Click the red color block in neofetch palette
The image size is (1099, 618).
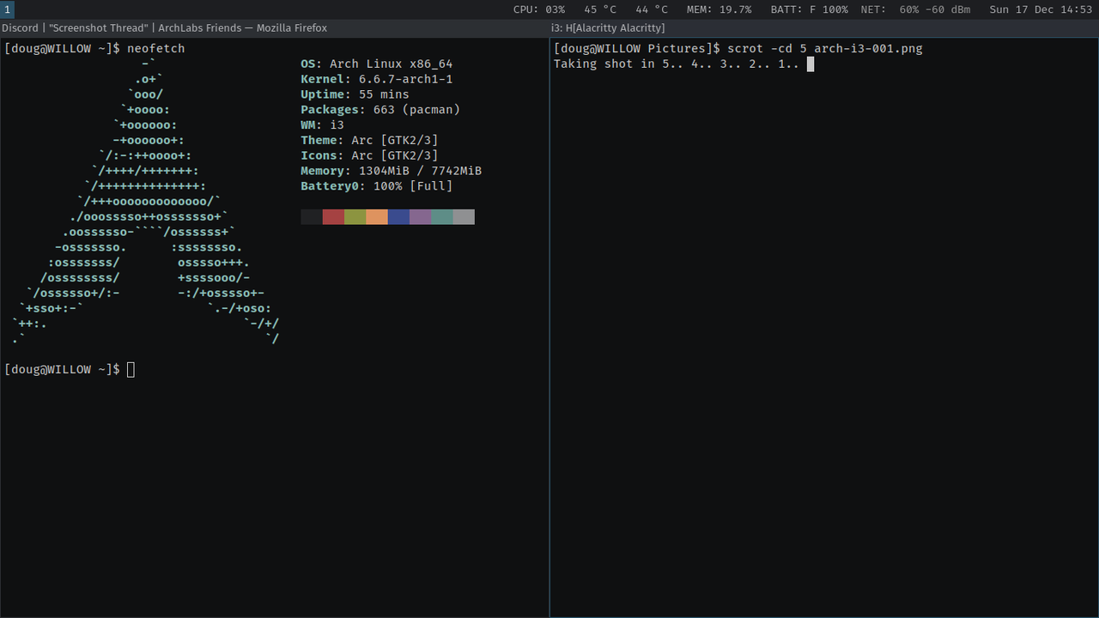[x=333, y=217]
